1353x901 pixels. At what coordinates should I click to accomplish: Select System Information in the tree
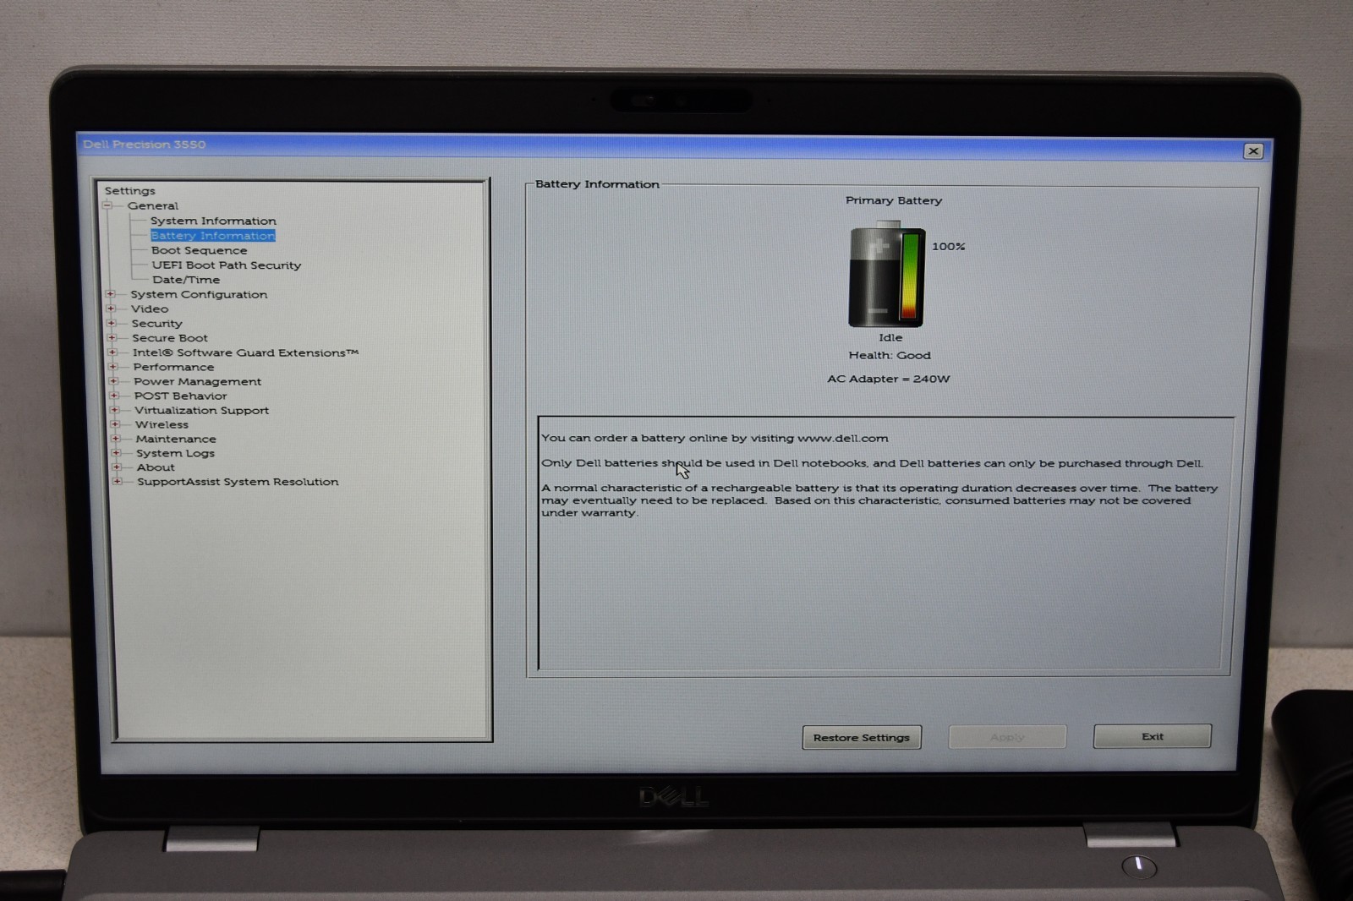213,221
